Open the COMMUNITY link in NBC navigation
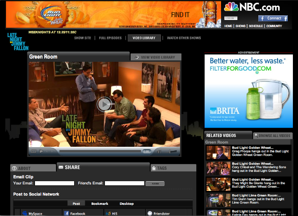298x216 pixels. (274, 26)
